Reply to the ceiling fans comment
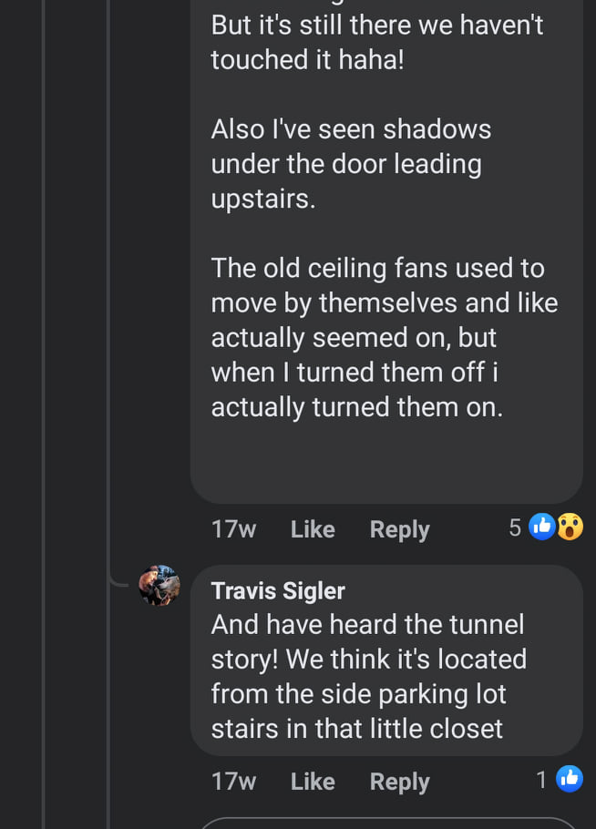596x829 pixels. [x=399, y=529]
